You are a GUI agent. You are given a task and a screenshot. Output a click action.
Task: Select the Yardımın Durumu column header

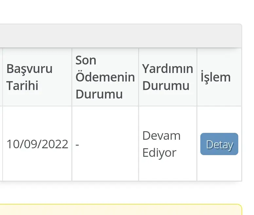168,77
